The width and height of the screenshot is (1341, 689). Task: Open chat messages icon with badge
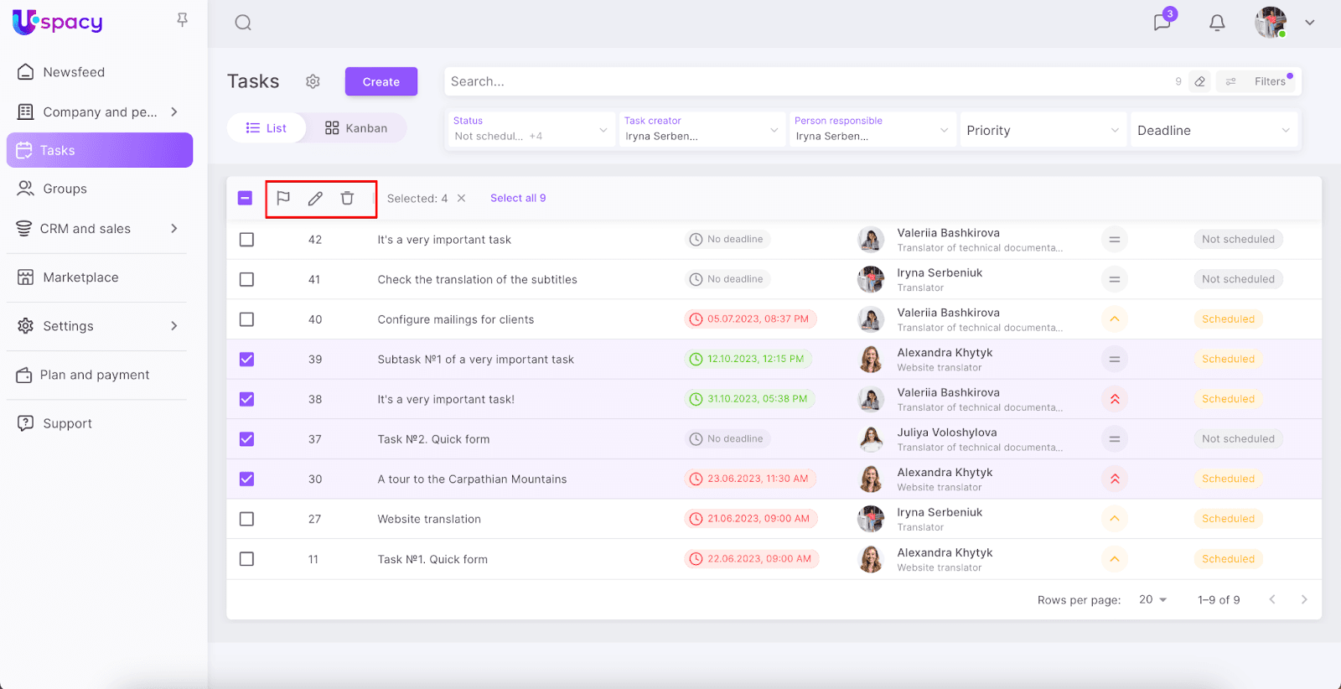pos(1162,22)
